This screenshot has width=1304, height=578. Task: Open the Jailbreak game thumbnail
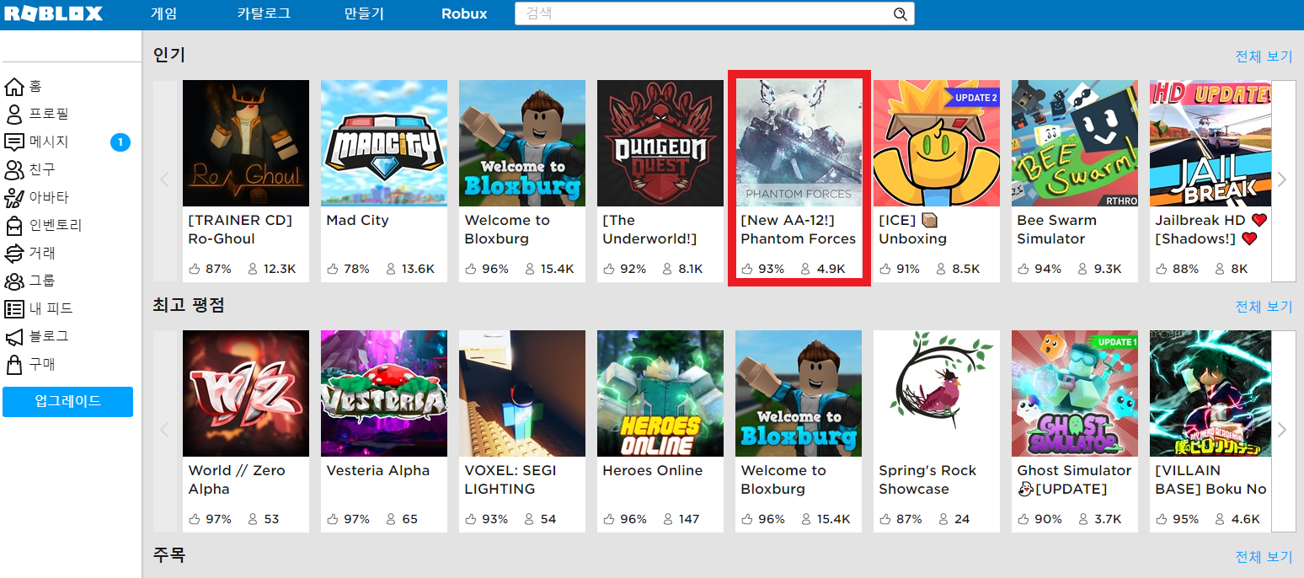[x=1210, y=143]
